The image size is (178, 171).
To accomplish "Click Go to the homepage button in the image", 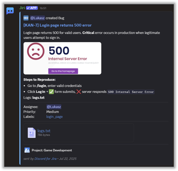I will 63,71.
